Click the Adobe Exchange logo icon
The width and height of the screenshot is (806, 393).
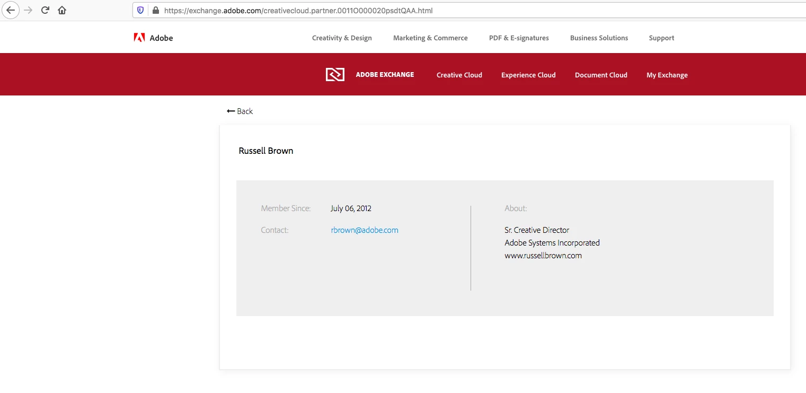click(335, 75)
